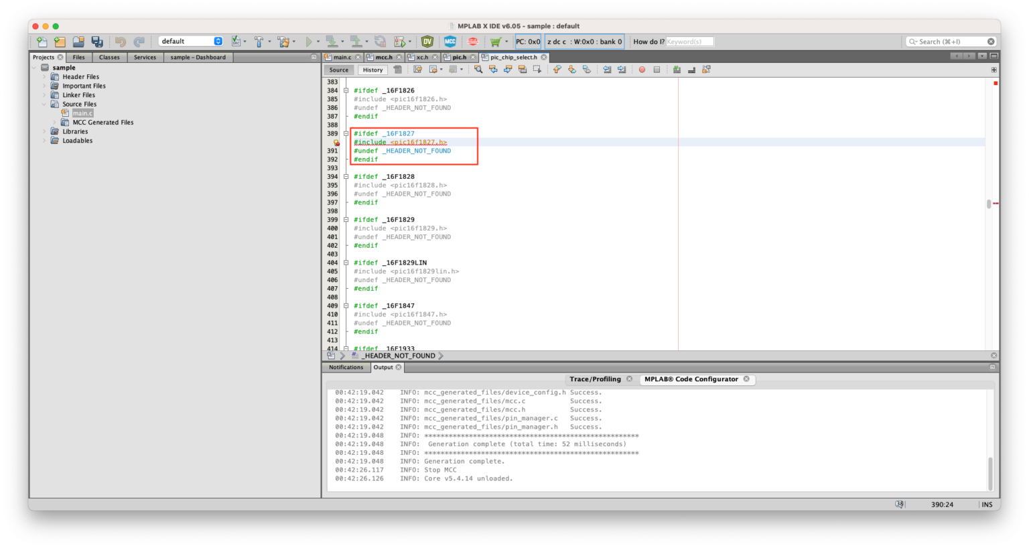The image size is (1029, 548).
Task: Click the red Start Macro Recording icon
Action: point(642,70)
